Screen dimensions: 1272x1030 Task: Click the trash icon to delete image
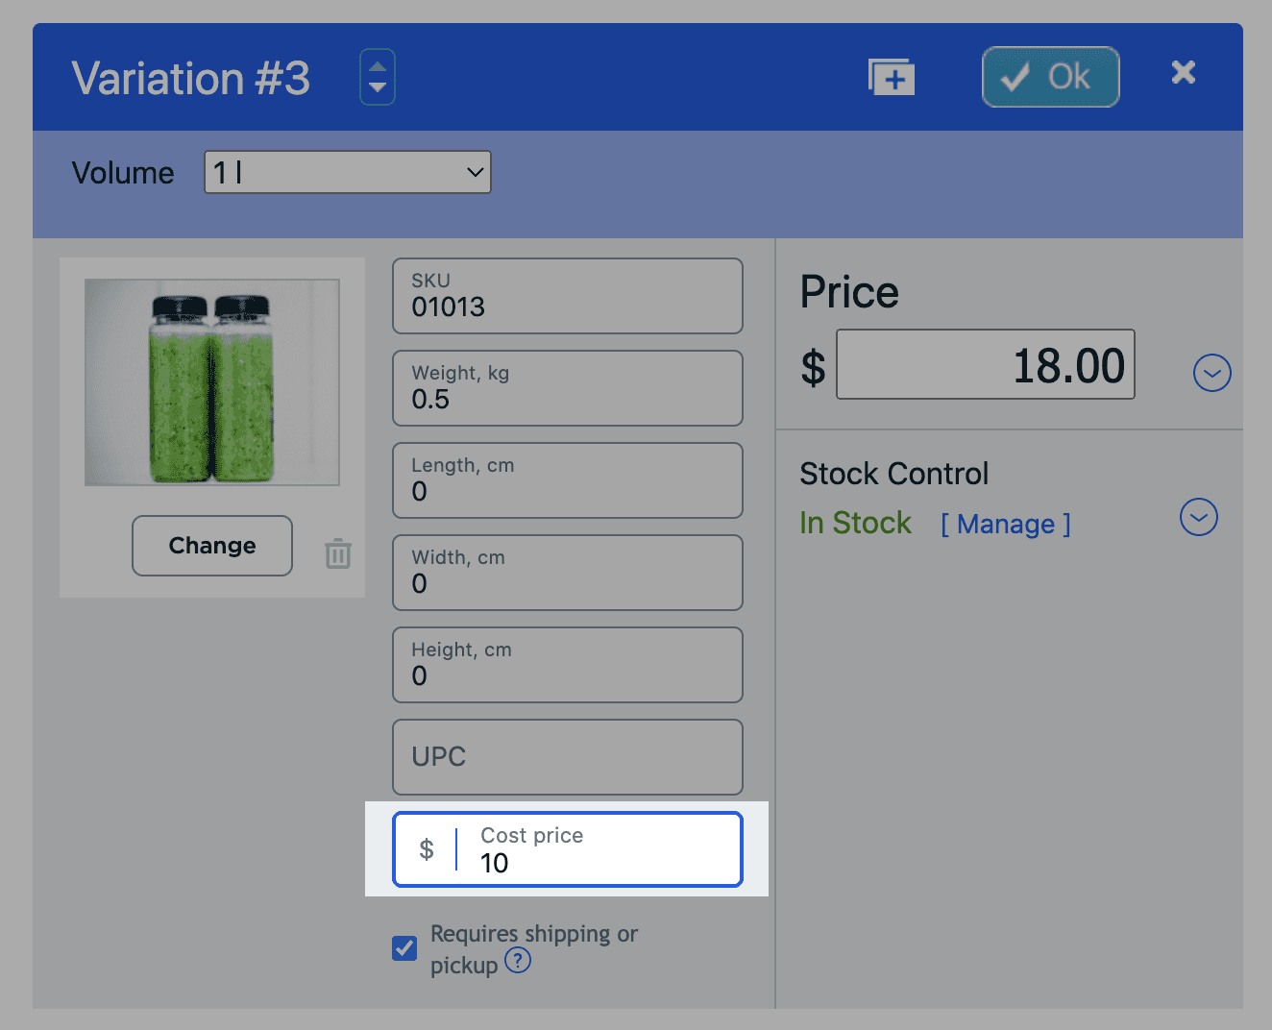click(338, 553)
